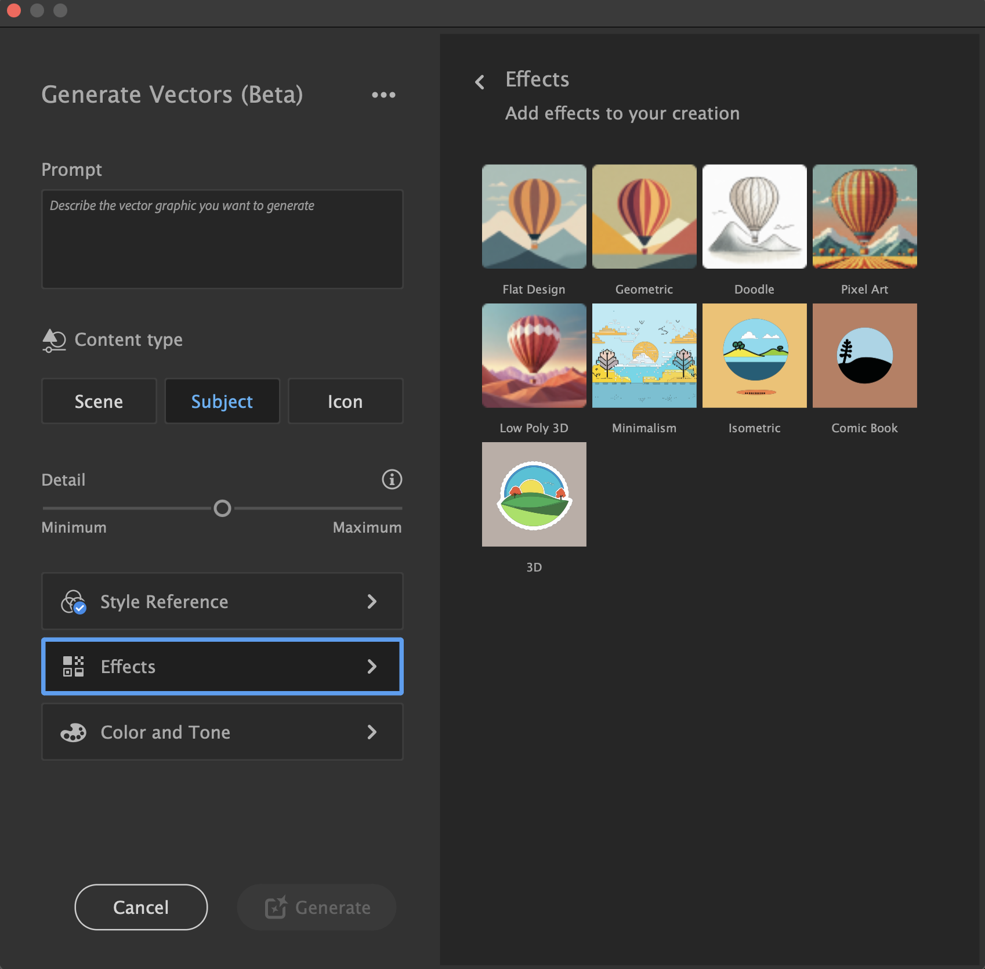Image resolution: width=985 pixels, height=969 pixels.
Task: Select the Pixel Art effect
Action: point(864,216)
